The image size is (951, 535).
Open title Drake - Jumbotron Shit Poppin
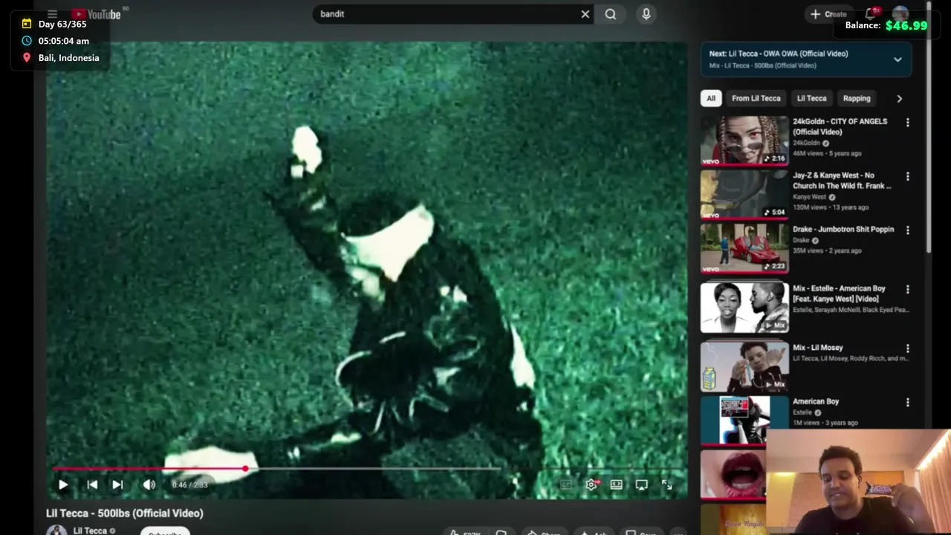coord(843,230)
